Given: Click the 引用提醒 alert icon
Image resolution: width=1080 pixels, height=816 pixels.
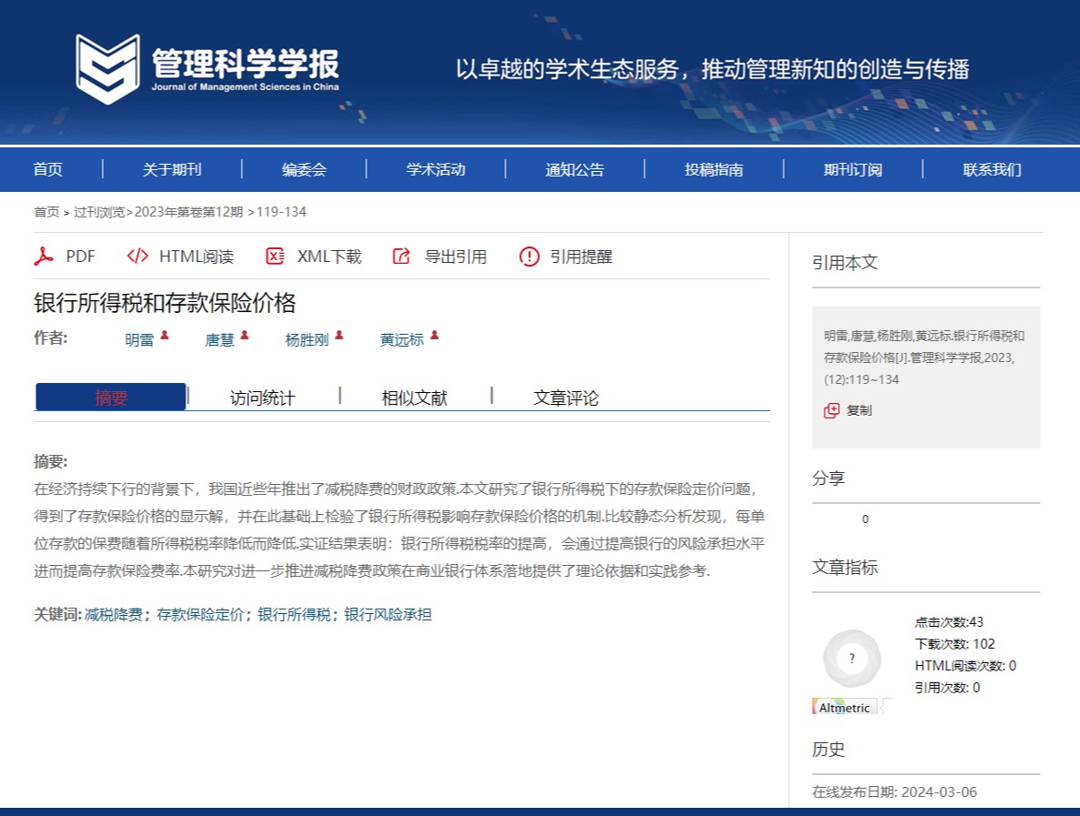Looking at the screenshot, I should pyautogui.click(x=529, y=257).
